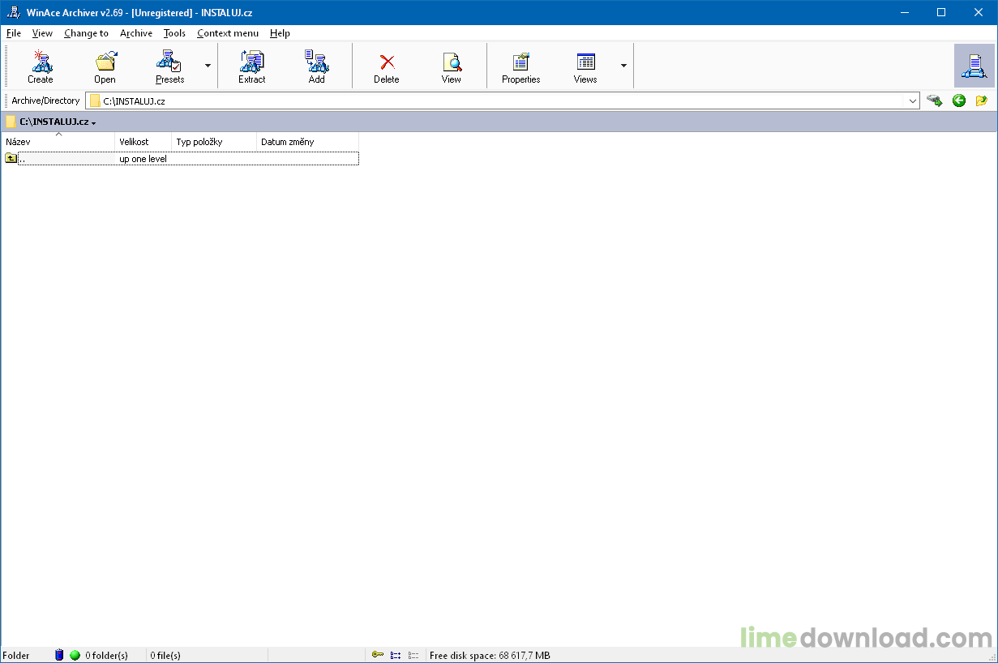Click the WinAce logo icon at toolbar right
Viewport: 998px width, 663px height.
tap(974, 66)
